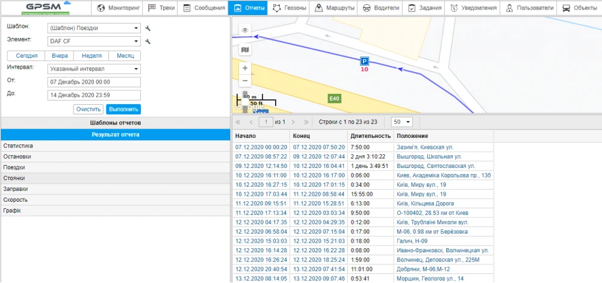
Task: Zoom out the map with minus button
Action: tap(244, 81)
